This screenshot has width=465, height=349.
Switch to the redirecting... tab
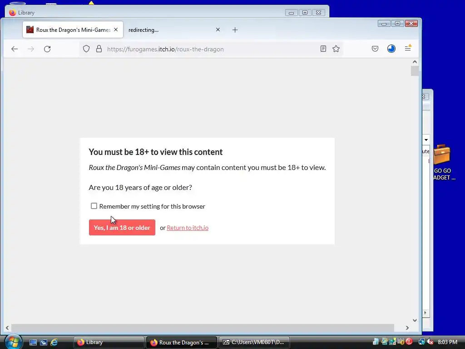pos(173,30)
